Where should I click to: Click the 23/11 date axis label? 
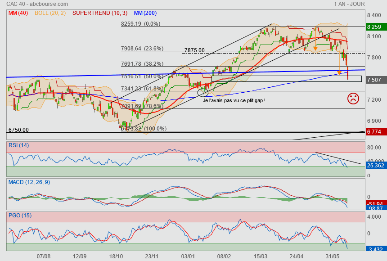pyautogui.click(x=152, y=256)
